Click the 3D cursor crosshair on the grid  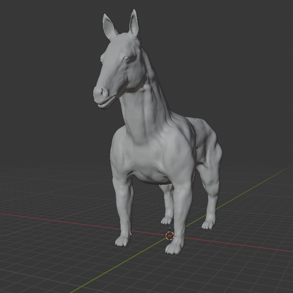pos(170,236)
